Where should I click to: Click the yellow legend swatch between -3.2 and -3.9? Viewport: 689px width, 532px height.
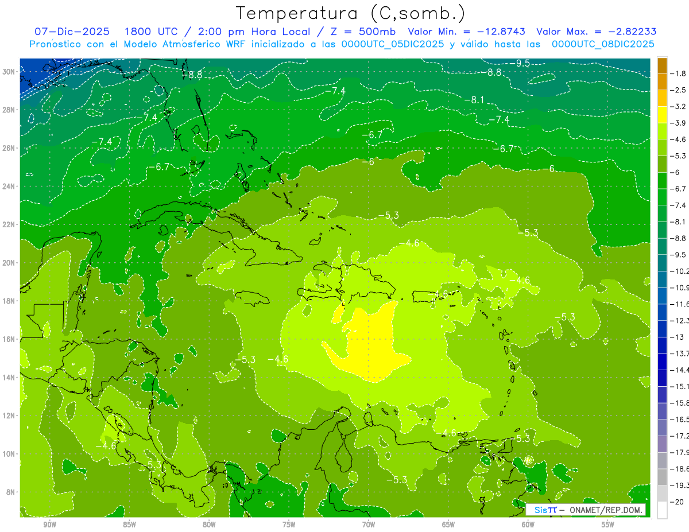(662, 115)
